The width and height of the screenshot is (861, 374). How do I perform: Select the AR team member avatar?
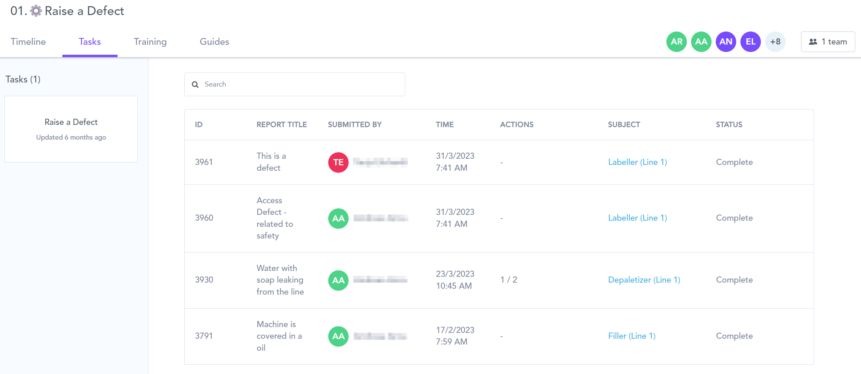coord(676,41)
